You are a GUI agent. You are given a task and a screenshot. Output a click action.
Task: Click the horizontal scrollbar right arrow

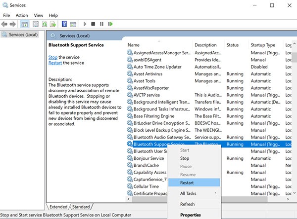point(288,199)
